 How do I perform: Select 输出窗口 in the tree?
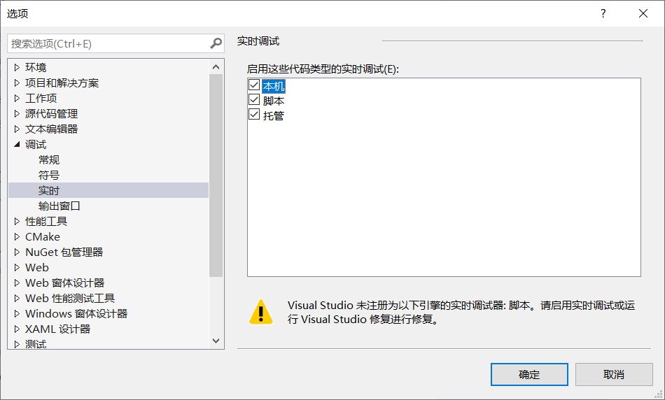point(59,206)
